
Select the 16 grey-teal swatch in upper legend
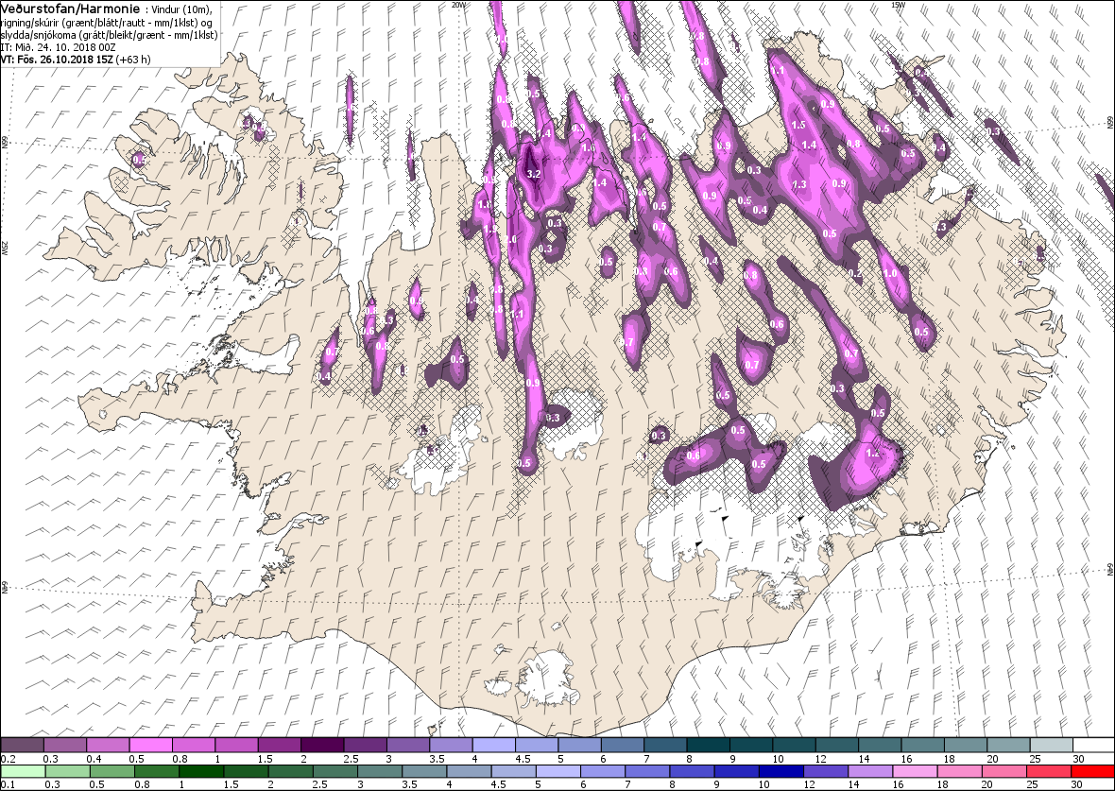click(x=922, y=747)
